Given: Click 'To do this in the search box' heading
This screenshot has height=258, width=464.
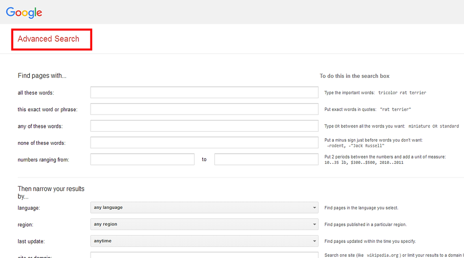Looking at the screenshot, I should pyautogui.click(x=355, y=76).
